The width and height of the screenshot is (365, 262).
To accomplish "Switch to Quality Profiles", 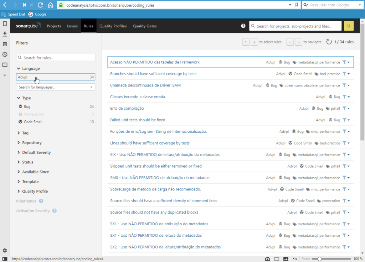I will (113, 26).
